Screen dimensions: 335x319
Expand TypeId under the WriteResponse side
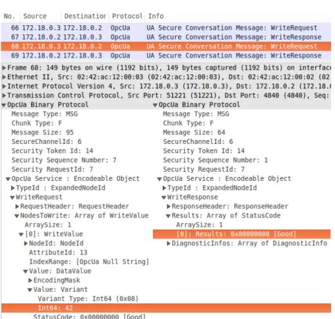164,188
